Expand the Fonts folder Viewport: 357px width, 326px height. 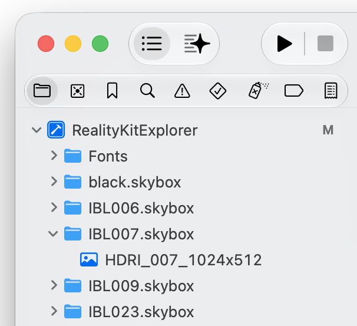click(54, 156)
